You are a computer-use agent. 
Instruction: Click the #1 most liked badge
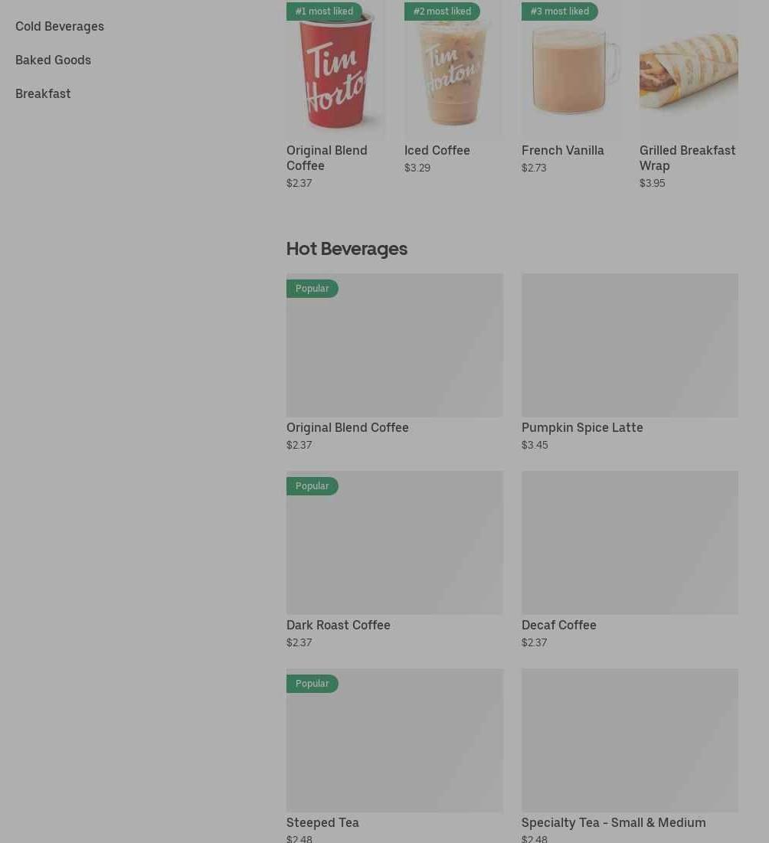(x=324, y=11)
